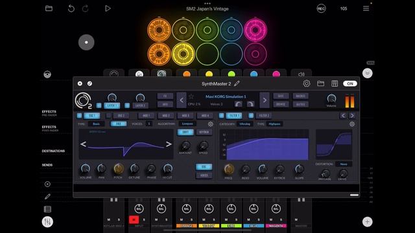Toggle the OSC 1 enable checkbox

pos(79,115)
